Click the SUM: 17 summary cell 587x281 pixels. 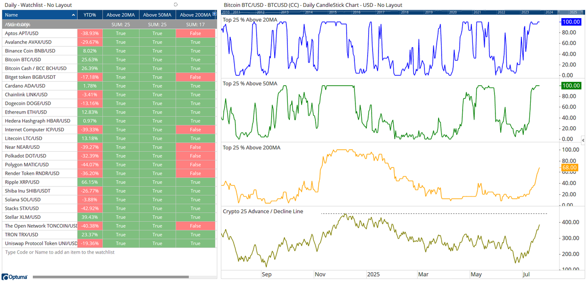[195, 24]
